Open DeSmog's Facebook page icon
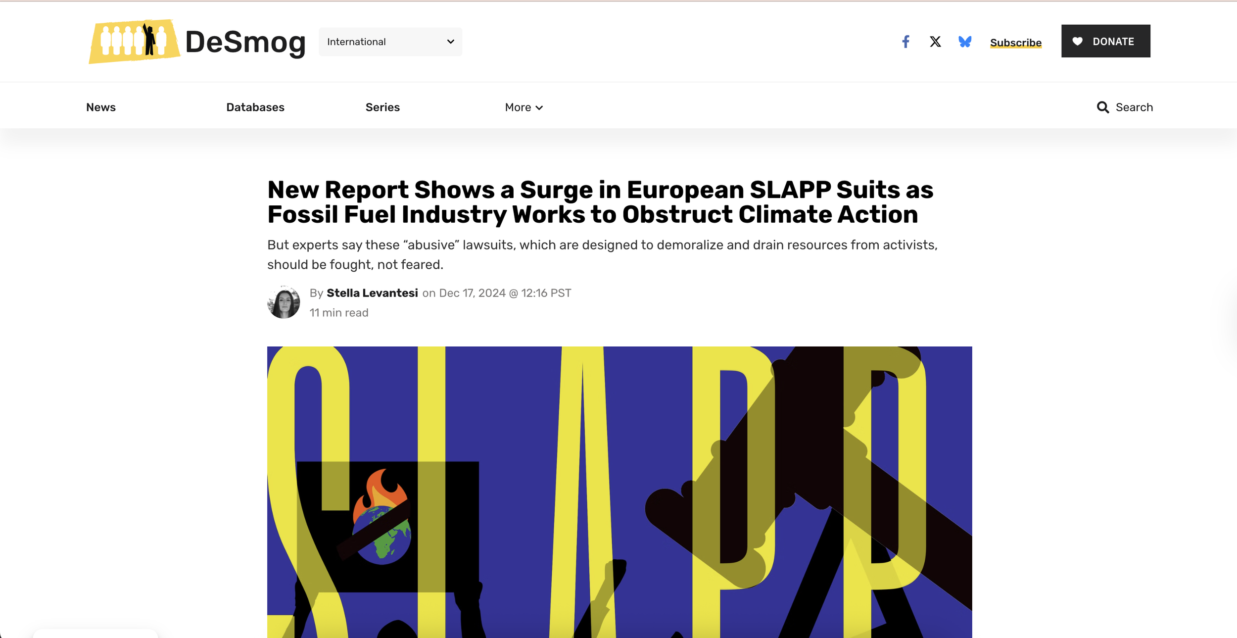The width and height of the screenshot is (1237, 638). pos(905,42)
